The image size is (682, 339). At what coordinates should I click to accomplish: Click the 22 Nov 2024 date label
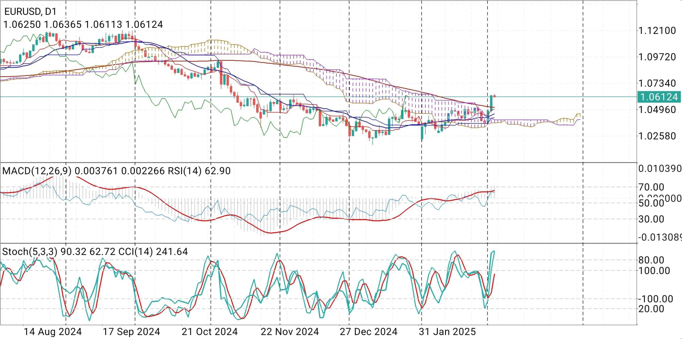pyautogui.click(x=290, y=332)
